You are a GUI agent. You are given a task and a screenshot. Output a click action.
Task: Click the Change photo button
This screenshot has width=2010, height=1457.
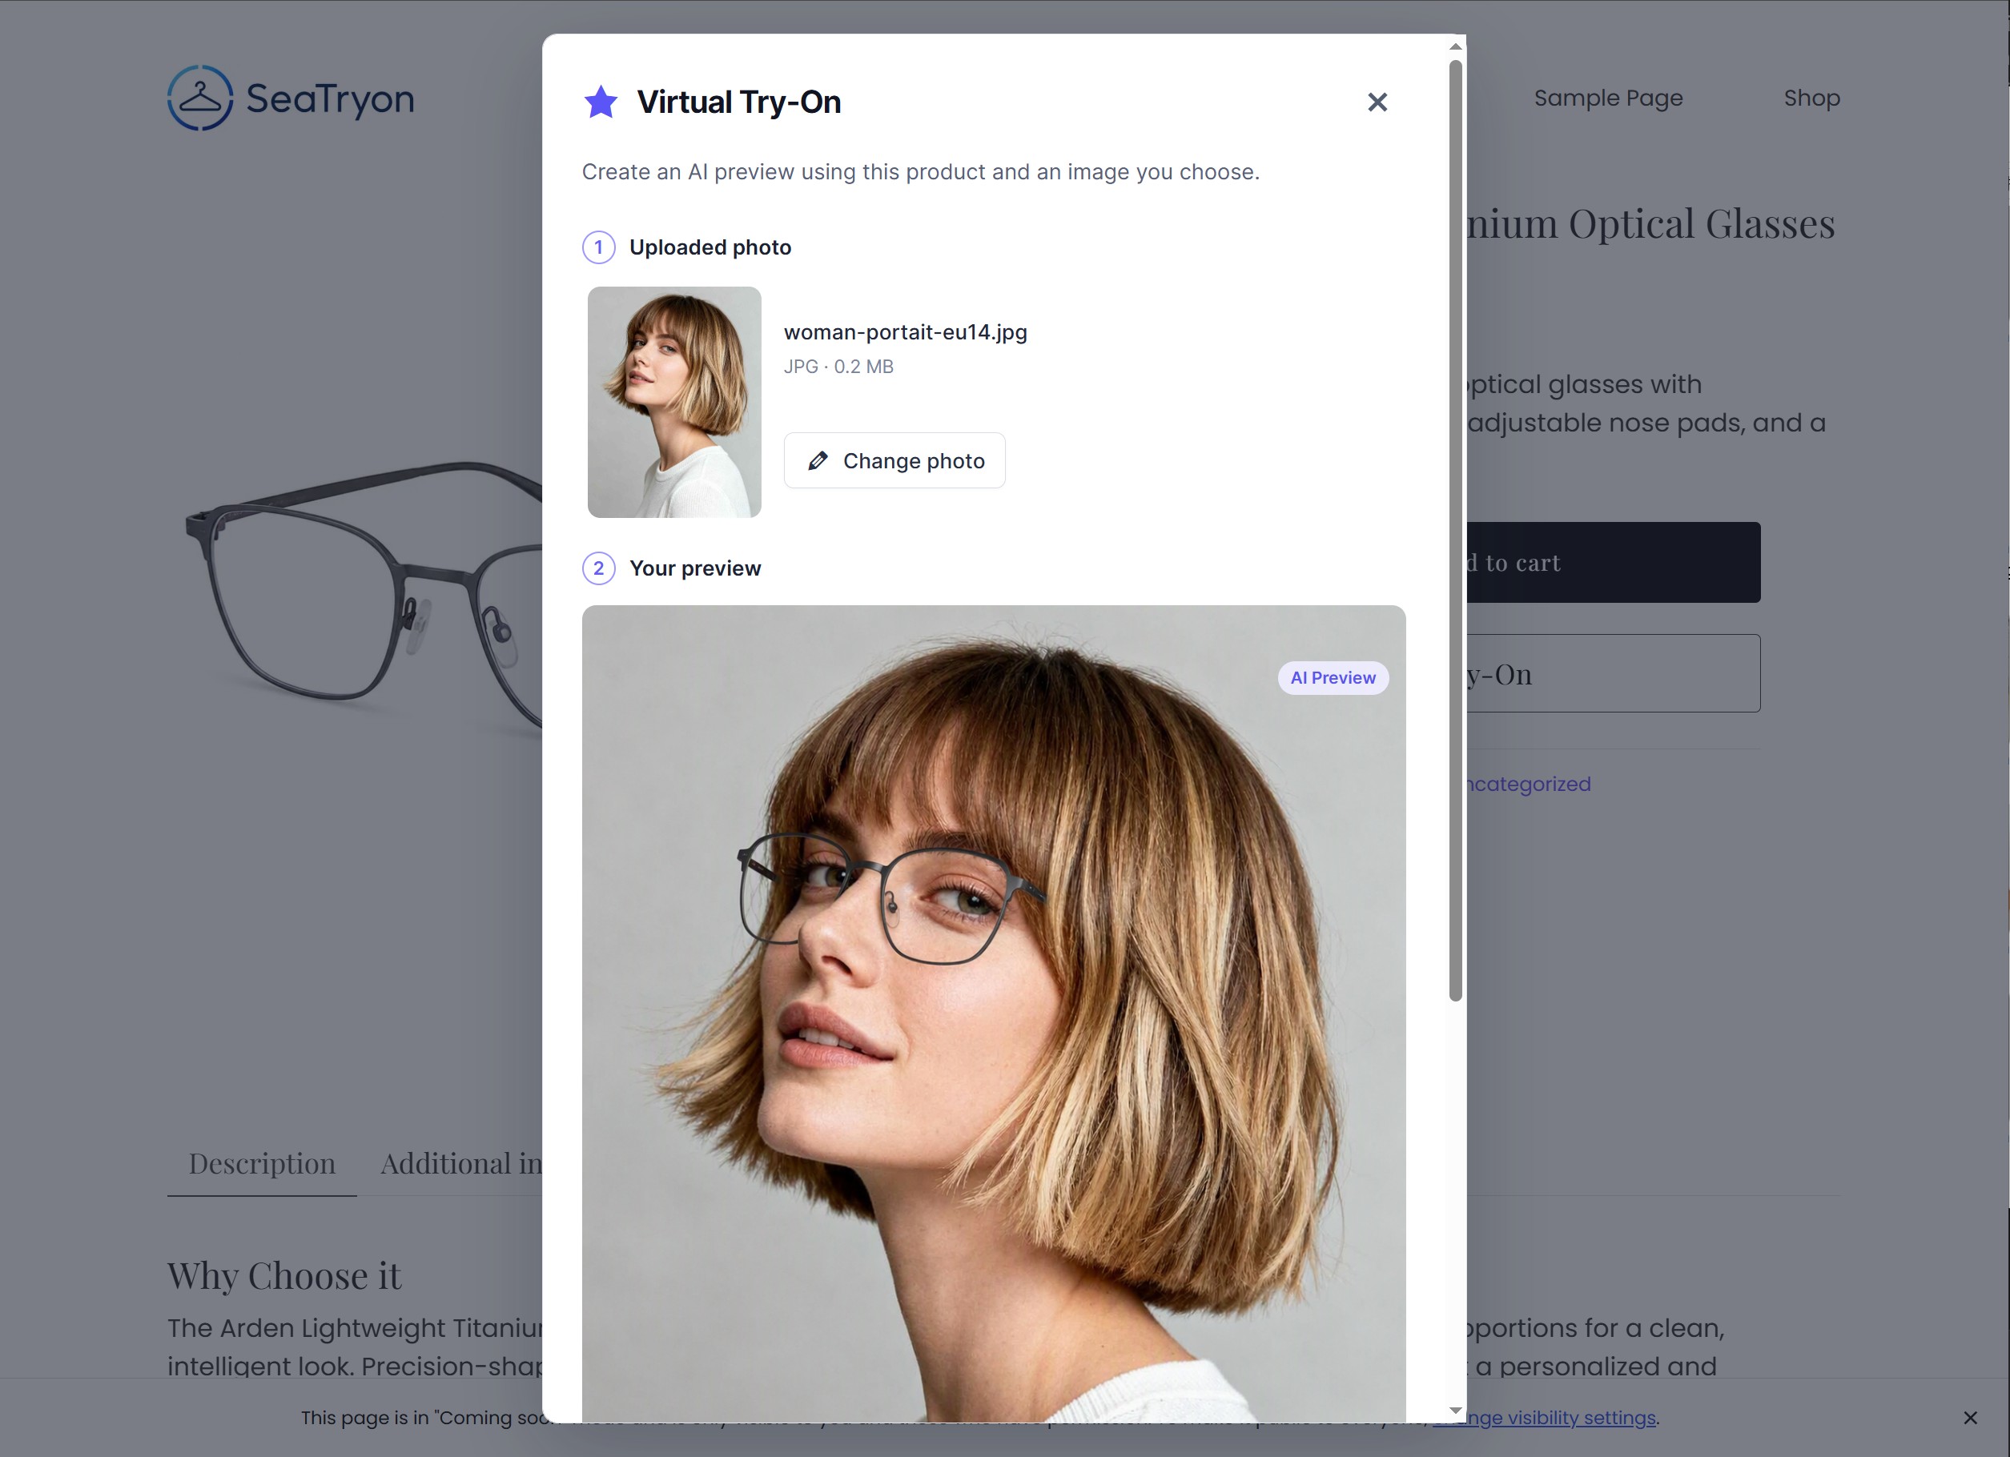point(894,460)
